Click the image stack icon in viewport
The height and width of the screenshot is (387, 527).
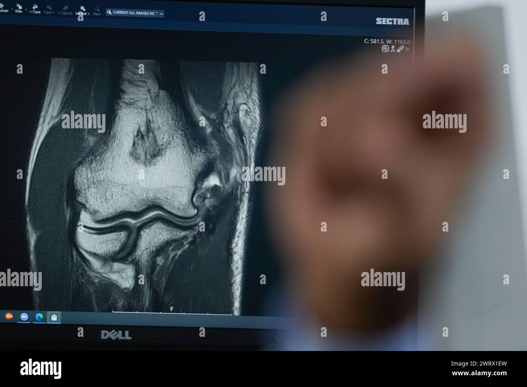point(400,49)
